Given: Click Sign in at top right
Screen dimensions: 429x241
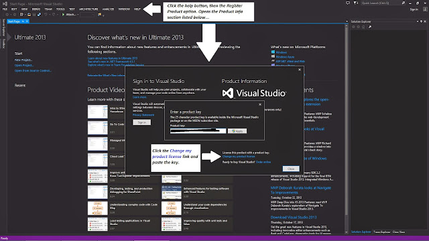Looking at the screenshot, I should (x=414, y=9).
